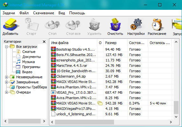Click the downloads list scroll up arrow

(176, 42)
